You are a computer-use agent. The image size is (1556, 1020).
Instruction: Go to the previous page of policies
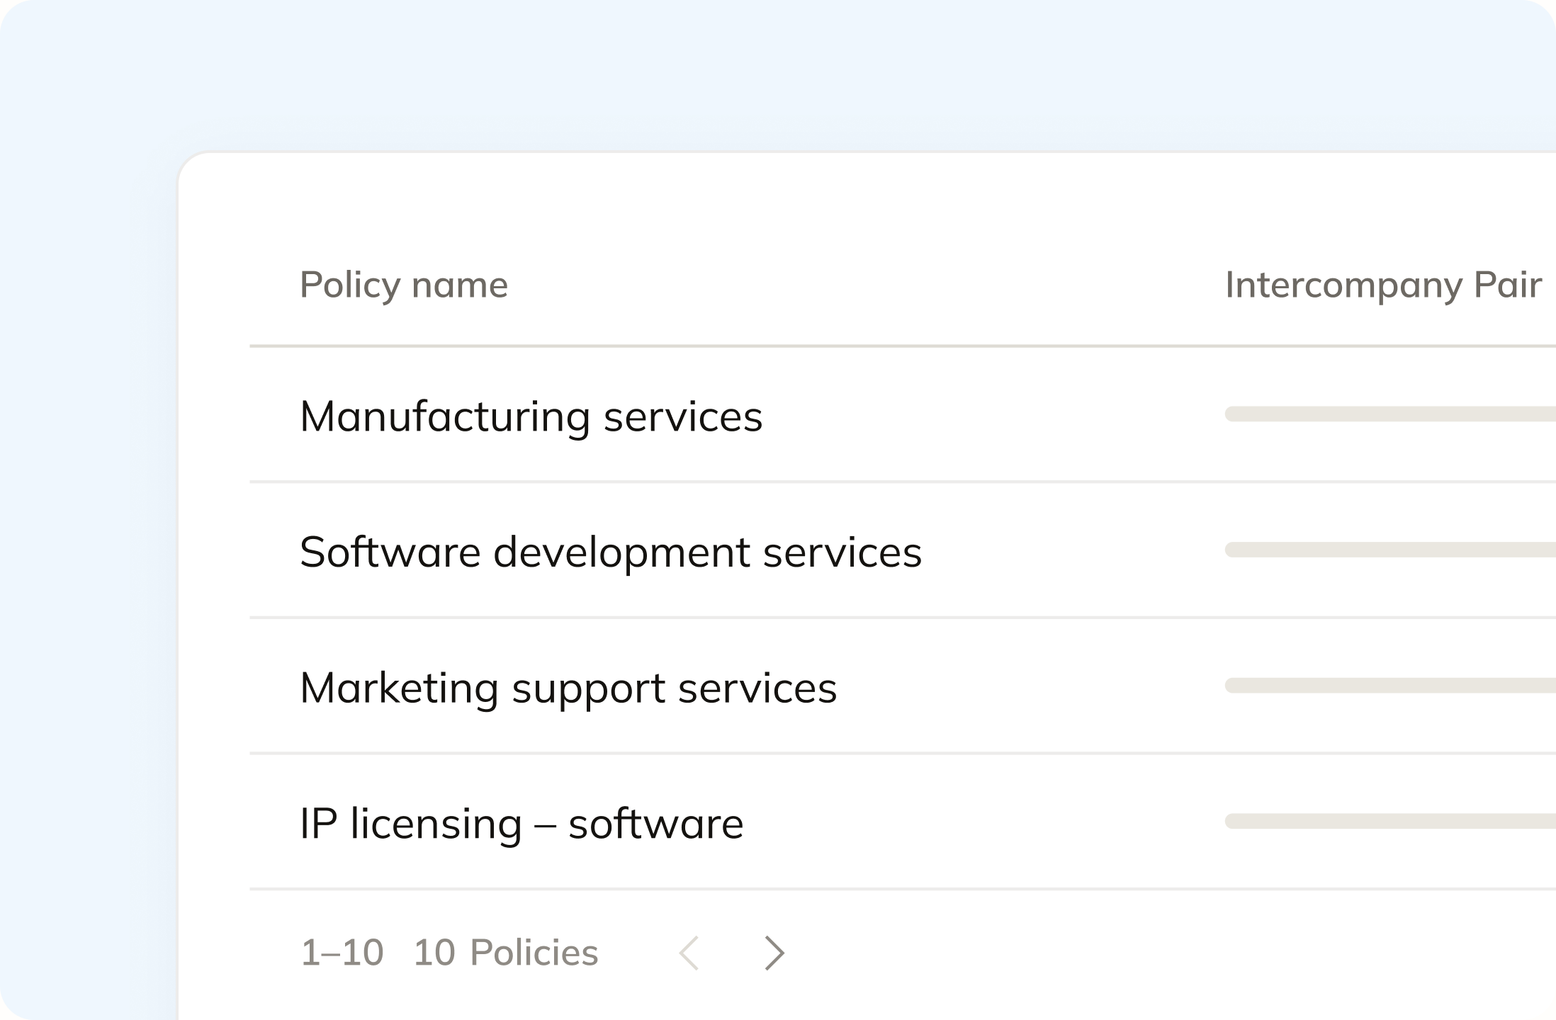pyautogui.click(x=689, y=953)
